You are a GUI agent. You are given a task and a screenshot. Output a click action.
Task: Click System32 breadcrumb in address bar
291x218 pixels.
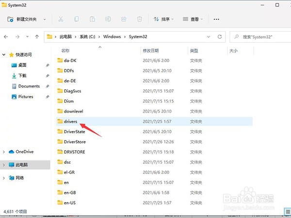(138, 37)
